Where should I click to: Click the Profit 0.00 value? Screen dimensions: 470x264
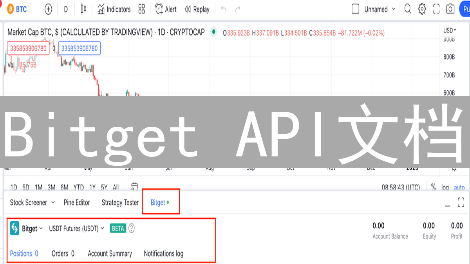457,226
